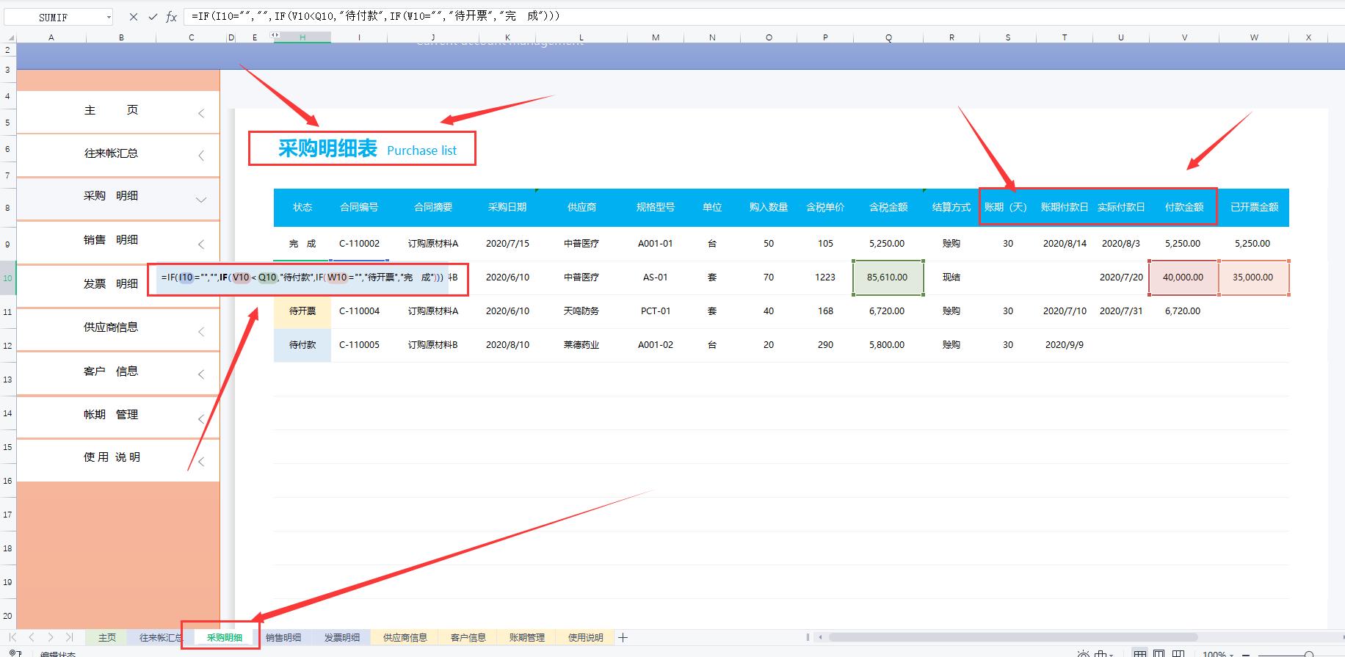Open the SUMIF name box dropdown
The height and width of the screenshot is (657, 1345).
click(x=109, y=17)
